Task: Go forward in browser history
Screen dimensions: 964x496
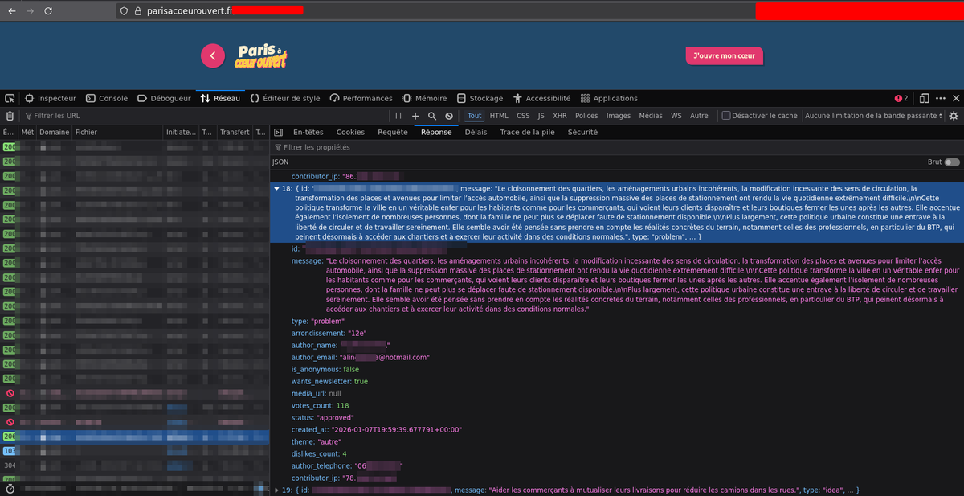Action: [30, 10]
